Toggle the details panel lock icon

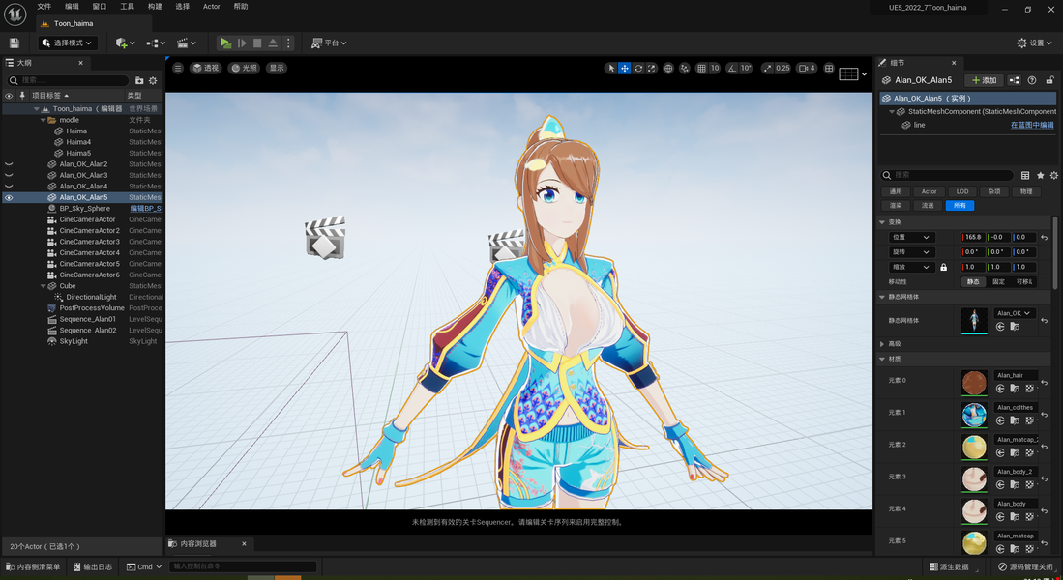click(1050, 80)
